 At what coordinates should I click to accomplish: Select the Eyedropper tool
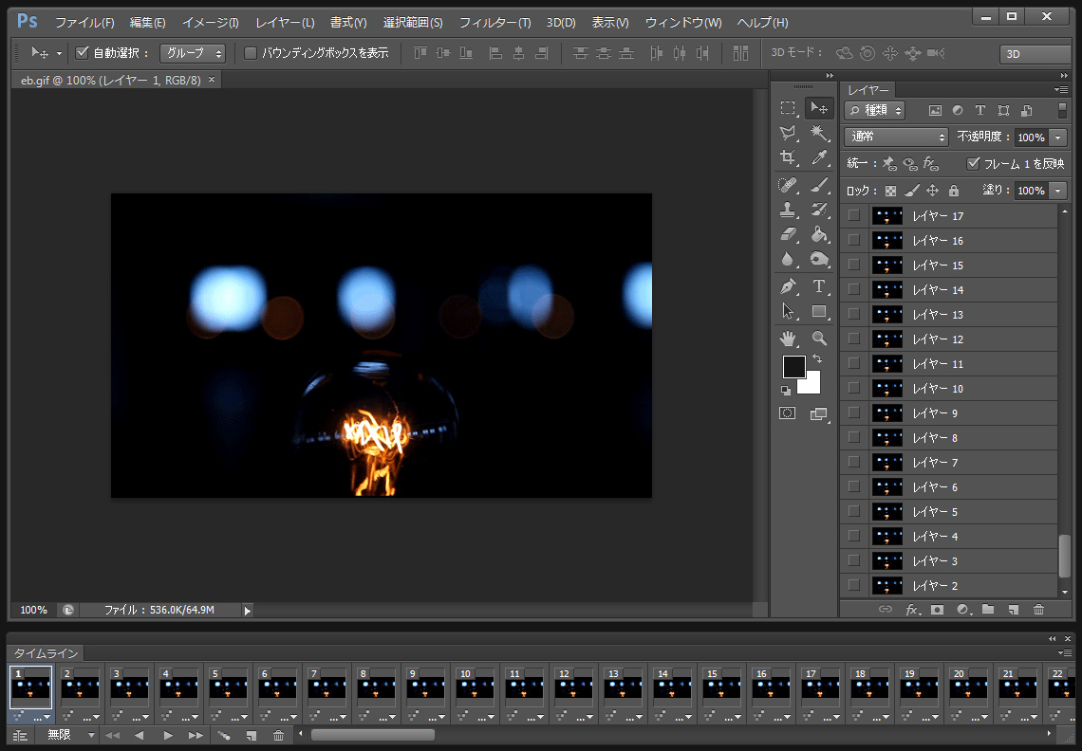(819, 157)
